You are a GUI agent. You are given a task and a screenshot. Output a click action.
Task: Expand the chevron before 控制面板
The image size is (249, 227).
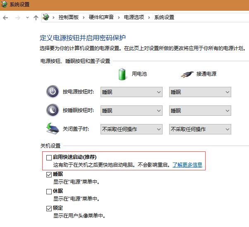pos(53,17)
